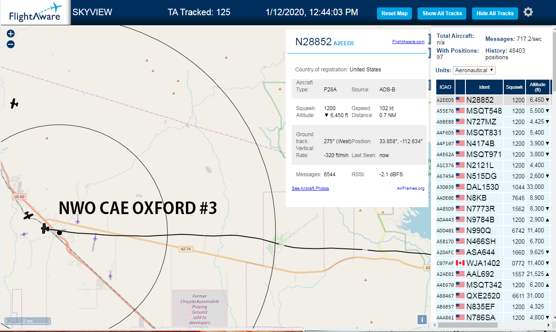The image size is (556, 332).
Task: Open the See Aircraft Photos link
Action: (x=310, y=188)
